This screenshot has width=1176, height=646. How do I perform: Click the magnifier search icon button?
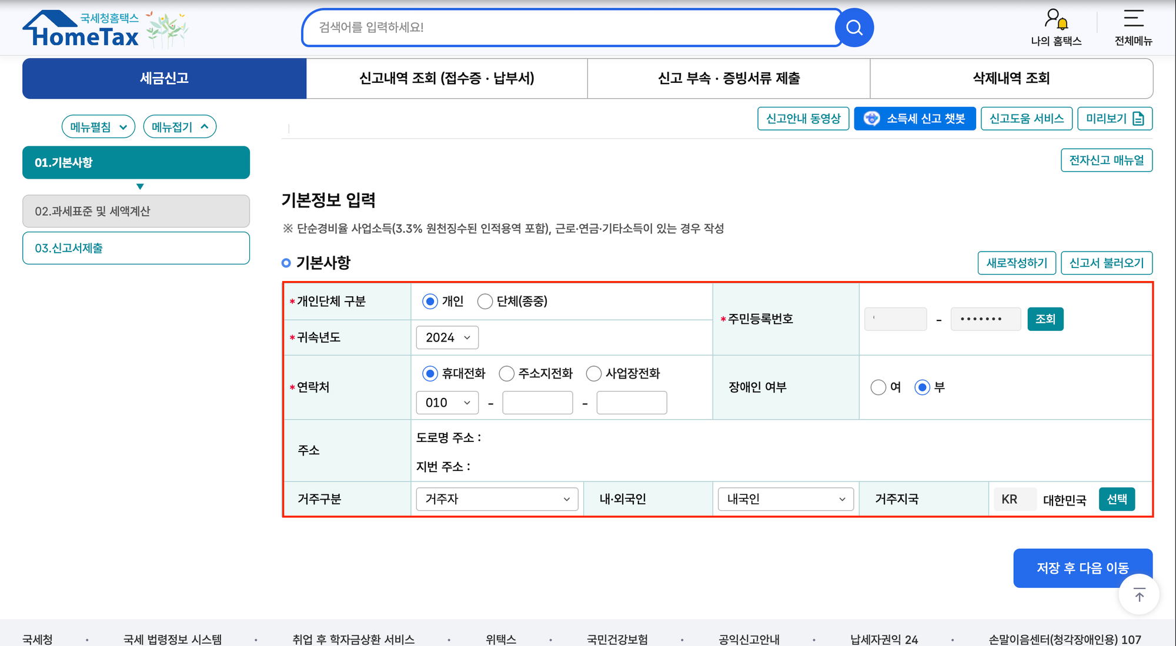tap(854, 28)
